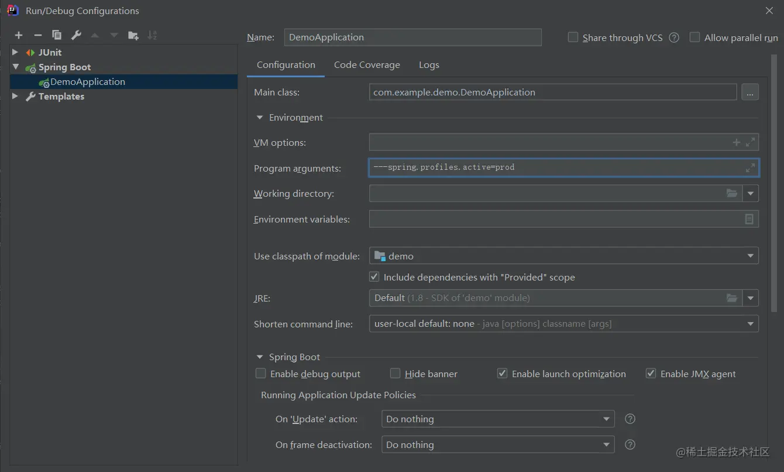Browse for the working directory folder
This screenshot has width=784, height=472.
tap(732, 193)
